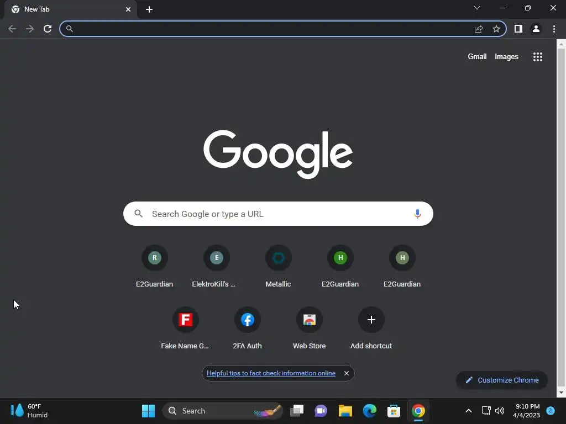Show hidden system tray icons

(469, 411)
